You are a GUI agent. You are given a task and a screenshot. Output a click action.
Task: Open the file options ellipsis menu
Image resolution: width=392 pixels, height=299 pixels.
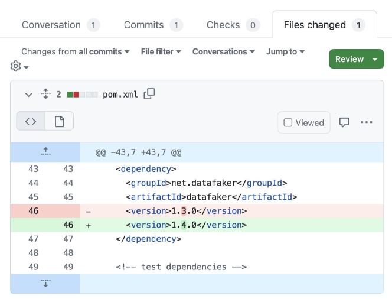pyautogui.click(x=367, y=122)
